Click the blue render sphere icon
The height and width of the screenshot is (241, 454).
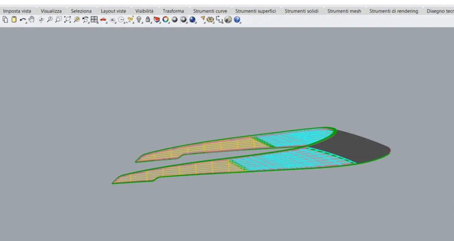click(x=192, y=20)
